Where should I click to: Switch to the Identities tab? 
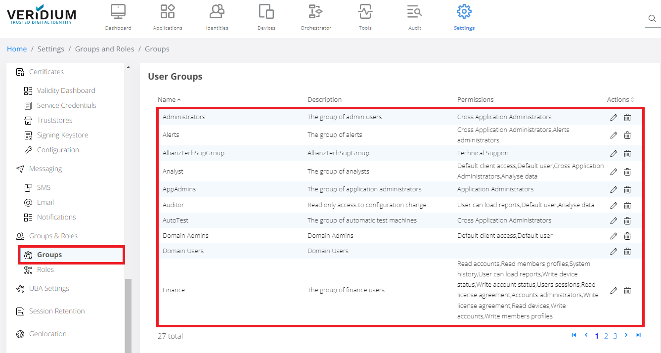(217, 17)
